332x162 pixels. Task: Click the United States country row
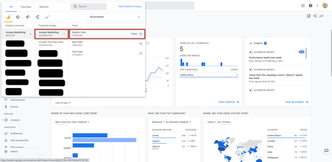(287, 135)
